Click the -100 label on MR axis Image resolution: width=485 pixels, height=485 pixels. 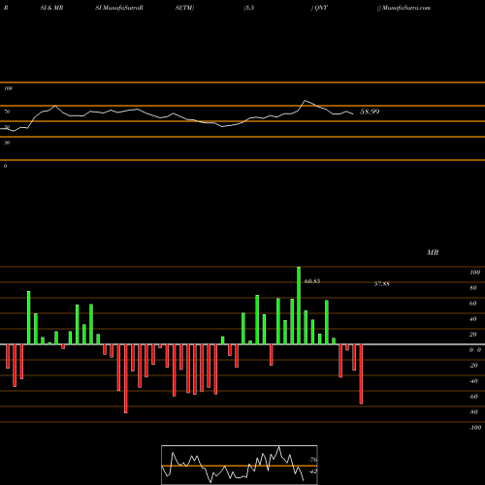tap(475, 428)
